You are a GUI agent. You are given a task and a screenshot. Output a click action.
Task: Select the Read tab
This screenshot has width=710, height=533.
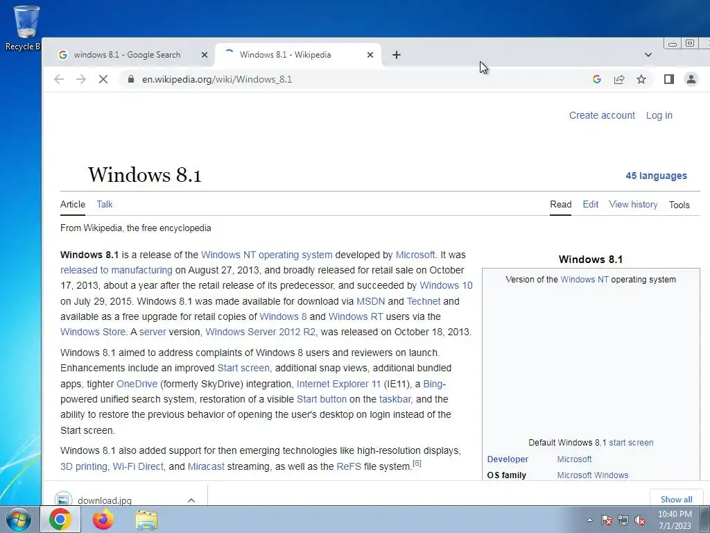(560, 205)
